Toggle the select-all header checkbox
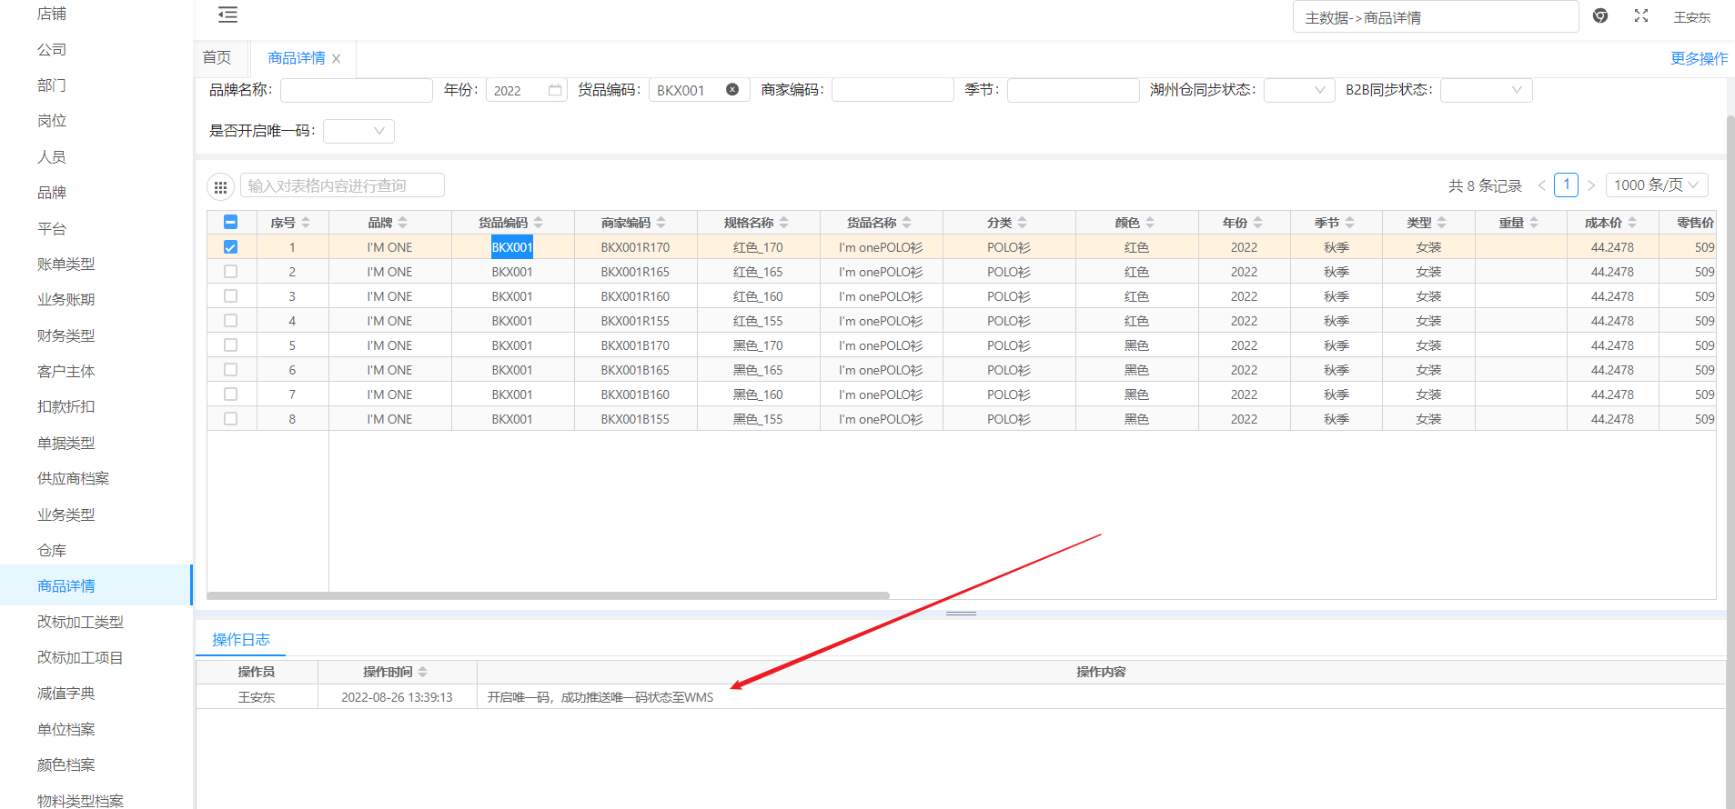Image resolution: width=1735 pixels, height=809 pixels. [230, 223]
